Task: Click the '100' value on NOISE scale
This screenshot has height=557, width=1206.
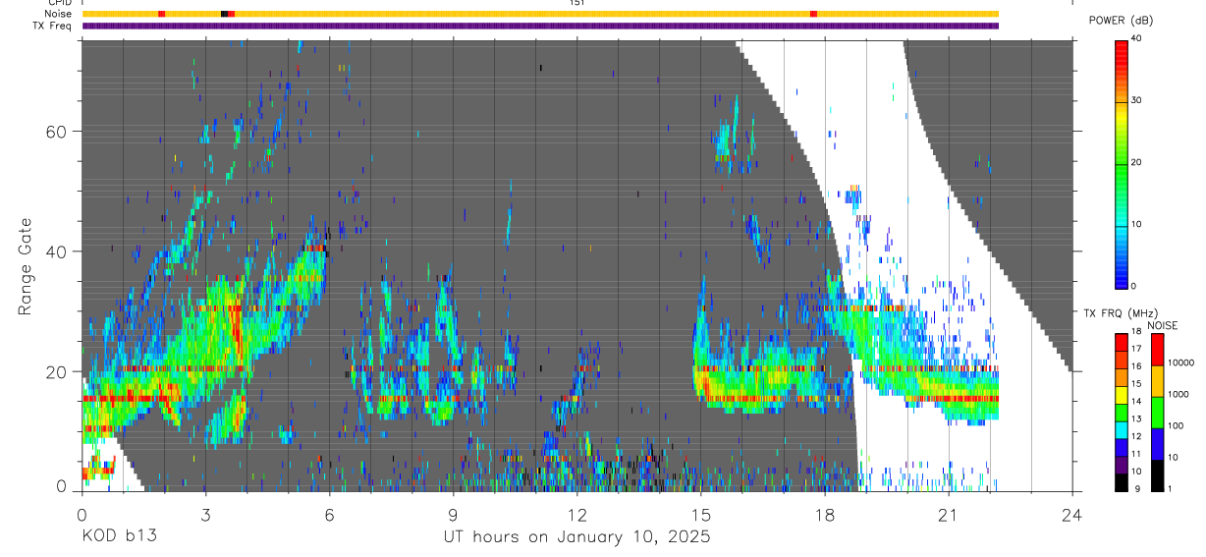Action: pos(1176,426)
